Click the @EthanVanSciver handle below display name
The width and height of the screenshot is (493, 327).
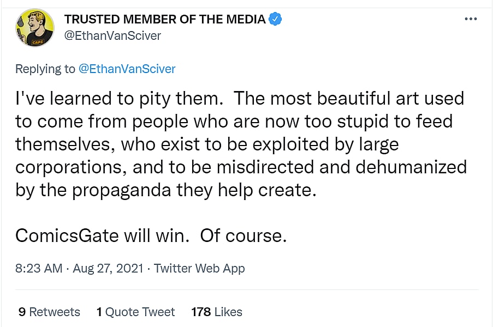(112, 35)
